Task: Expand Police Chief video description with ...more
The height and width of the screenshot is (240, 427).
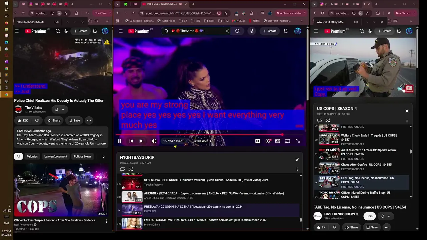Action: pyautogui.click(x=101, y=144)
